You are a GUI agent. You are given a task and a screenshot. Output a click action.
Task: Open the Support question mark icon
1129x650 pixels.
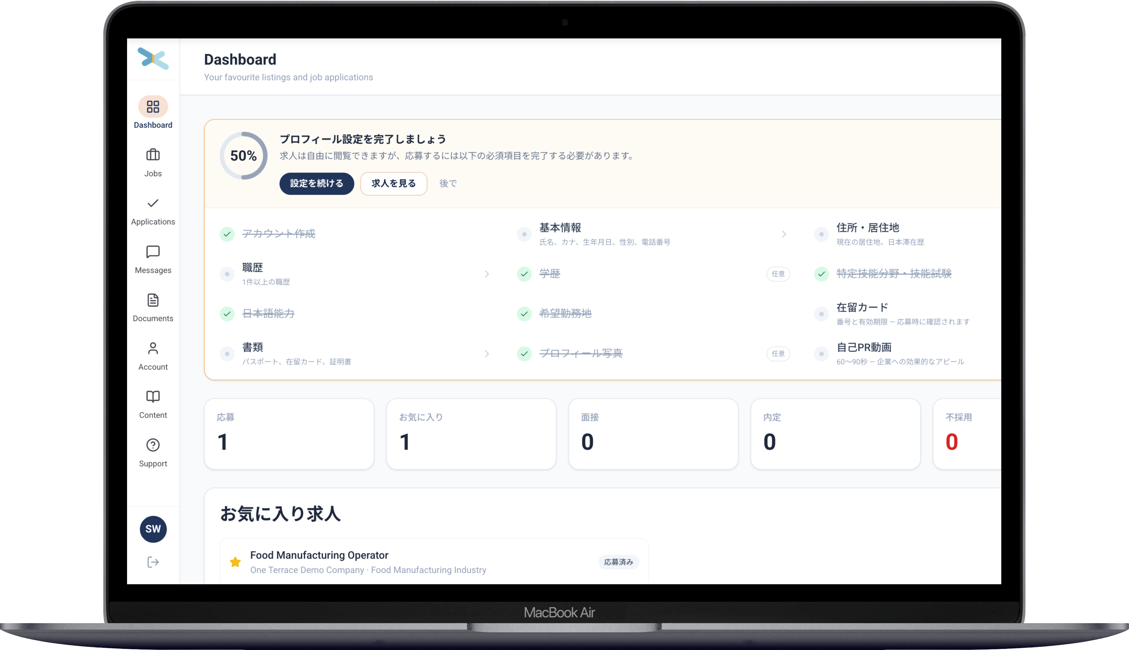[x=153, y=445]
